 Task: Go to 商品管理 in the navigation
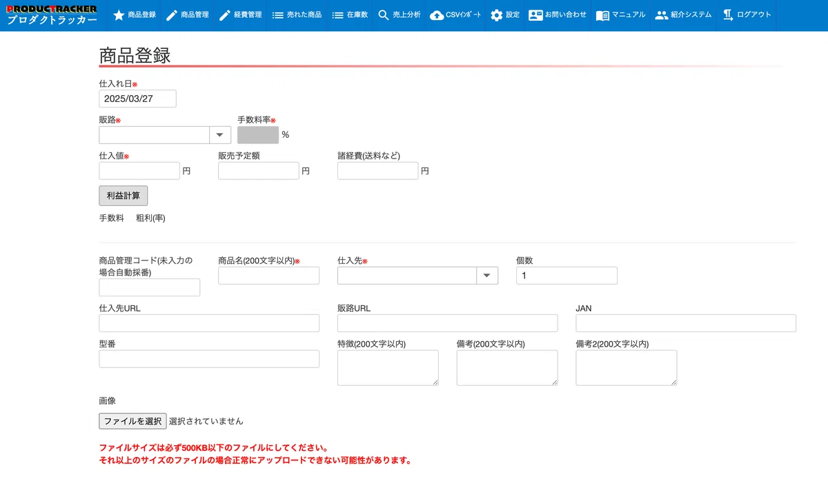[x=195, y=15]
